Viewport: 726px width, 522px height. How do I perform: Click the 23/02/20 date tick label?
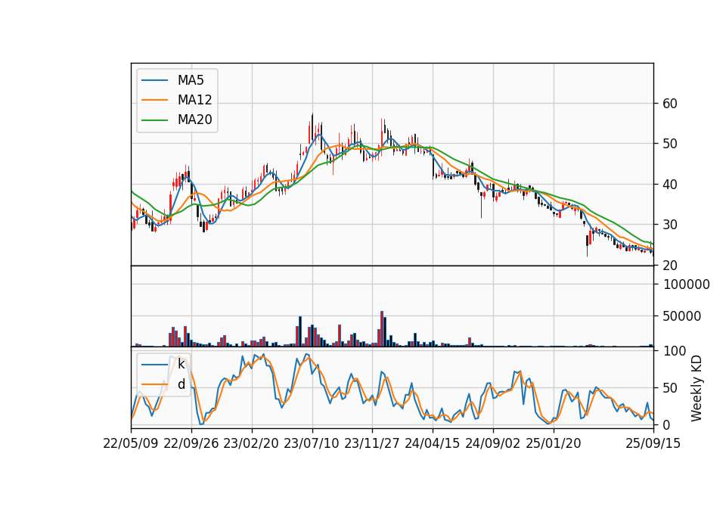tap(251, 443)
